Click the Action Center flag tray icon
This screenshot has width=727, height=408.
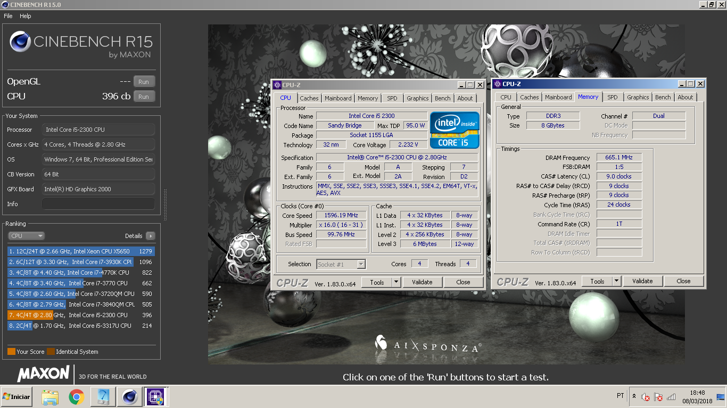[x=658, y=397]
